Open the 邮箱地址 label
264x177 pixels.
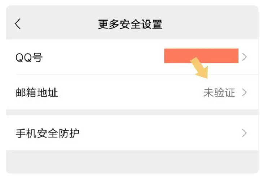pyautogui.click(x=36, y=93)
